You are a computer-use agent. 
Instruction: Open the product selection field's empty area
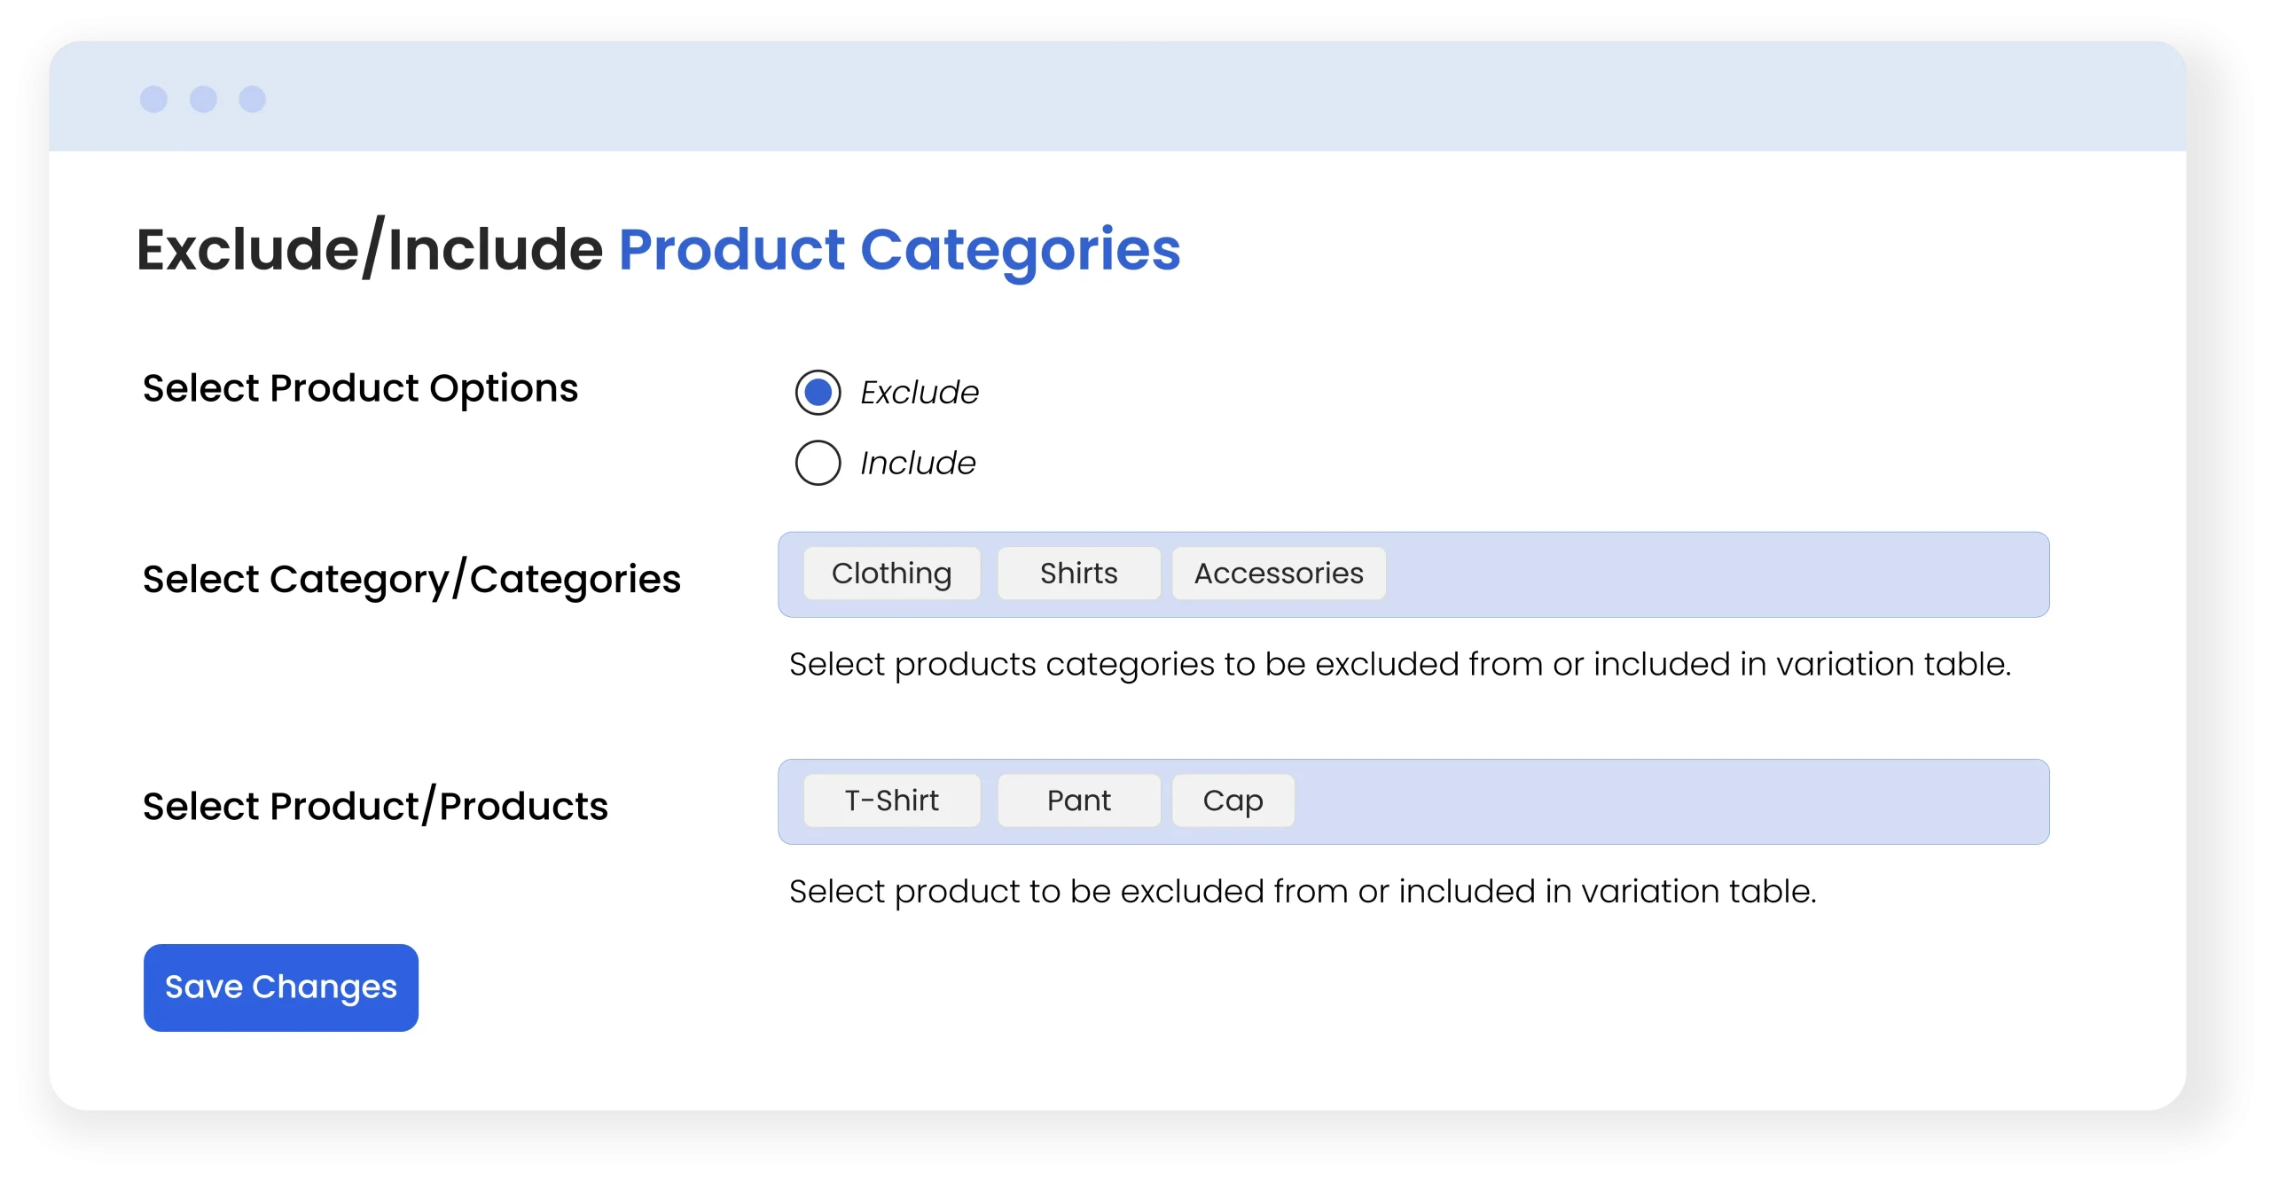pos(1667,801)
